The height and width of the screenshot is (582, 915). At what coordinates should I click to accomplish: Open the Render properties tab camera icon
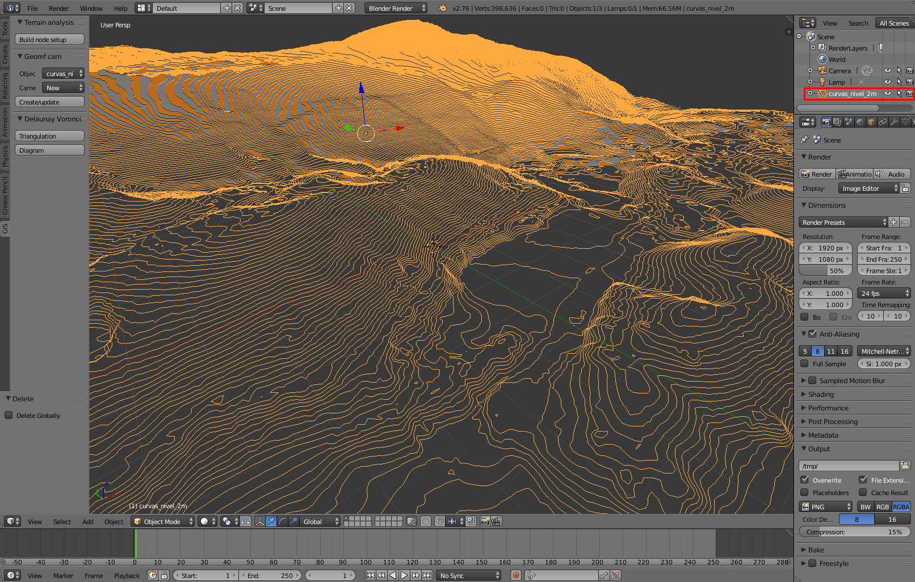[826, 122]
